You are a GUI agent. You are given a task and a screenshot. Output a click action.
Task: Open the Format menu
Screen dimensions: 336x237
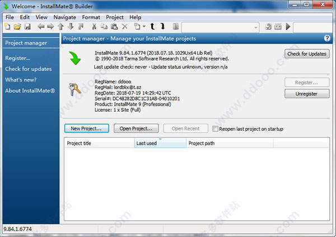(x=91, y=17)
